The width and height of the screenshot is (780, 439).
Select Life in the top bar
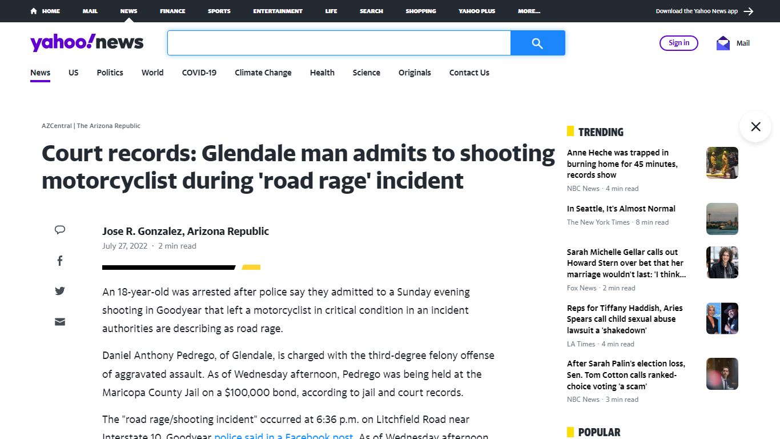[331, 11]
